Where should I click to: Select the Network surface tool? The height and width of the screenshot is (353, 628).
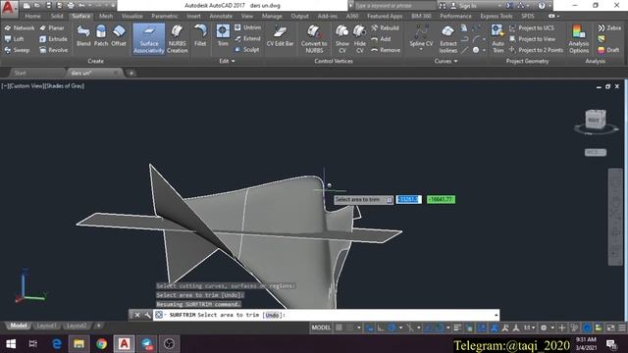pos(20,28)
